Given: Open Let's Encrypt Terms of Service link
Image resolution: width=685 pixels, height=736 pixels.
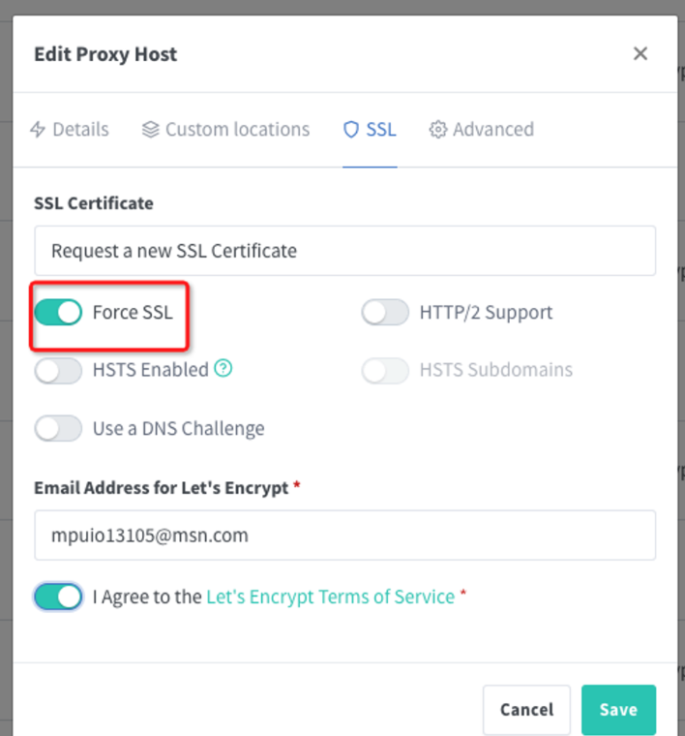Looking at the screenshot, I should (330, 597).
